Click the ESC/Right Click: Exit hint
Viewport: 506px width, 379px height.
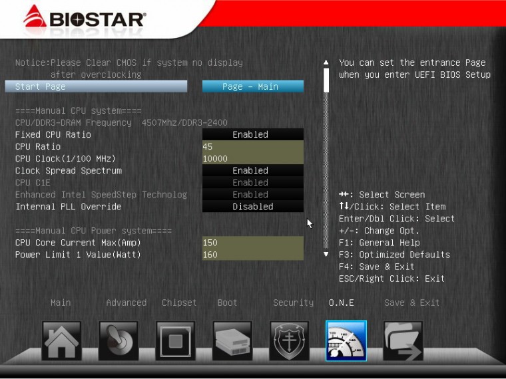(391, 279)
